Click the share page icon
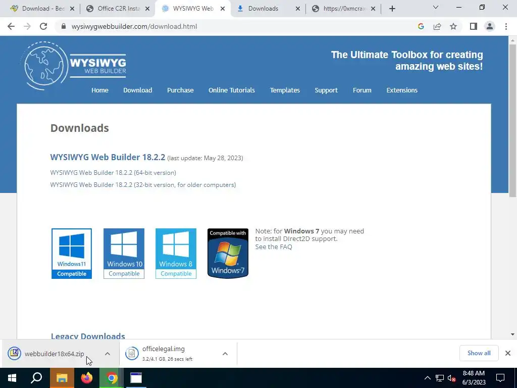 pos(437,26)
